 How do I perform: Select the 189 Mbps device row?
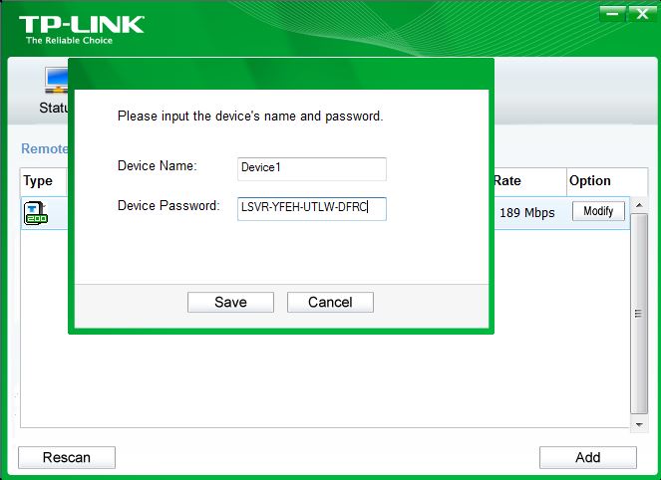325,213
